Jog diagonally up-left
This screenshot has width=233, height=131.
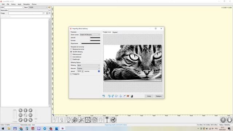20,110
